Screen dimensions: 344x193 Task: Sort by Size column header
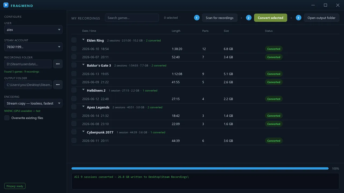226,31
